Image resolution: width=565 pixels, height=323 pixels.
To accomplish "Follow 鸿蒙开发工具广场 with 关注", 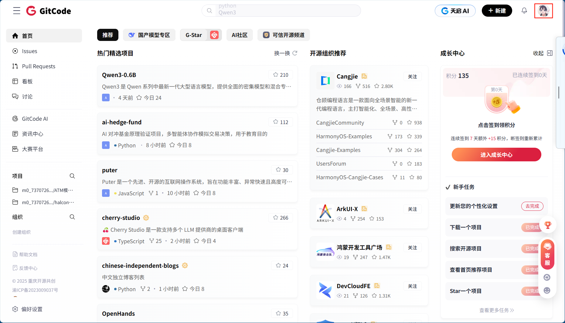I will [413, 247].
